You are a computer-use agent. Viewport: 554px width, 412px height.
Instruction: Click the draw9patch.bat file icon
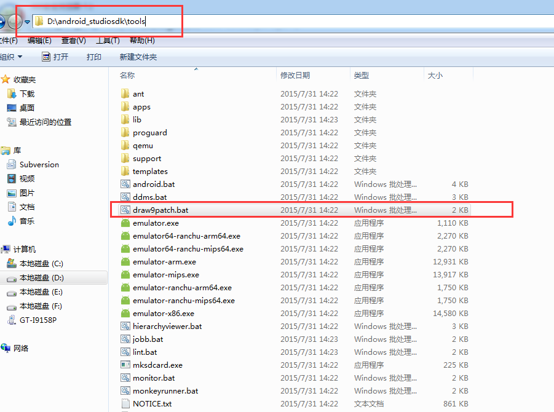(x=125, y=210)
